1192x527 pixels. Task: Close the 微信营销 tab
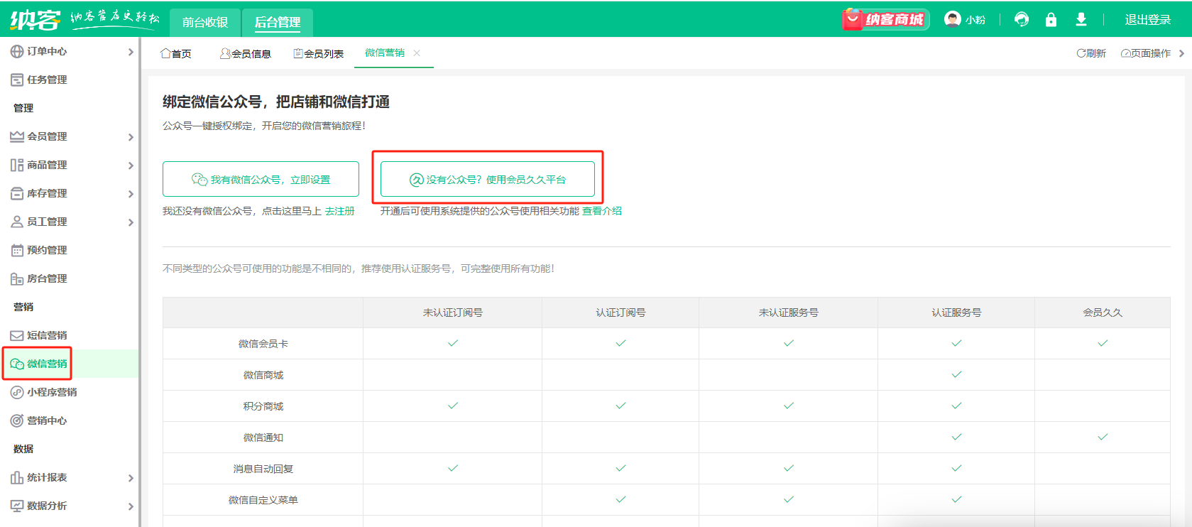[x=417, y=53]
